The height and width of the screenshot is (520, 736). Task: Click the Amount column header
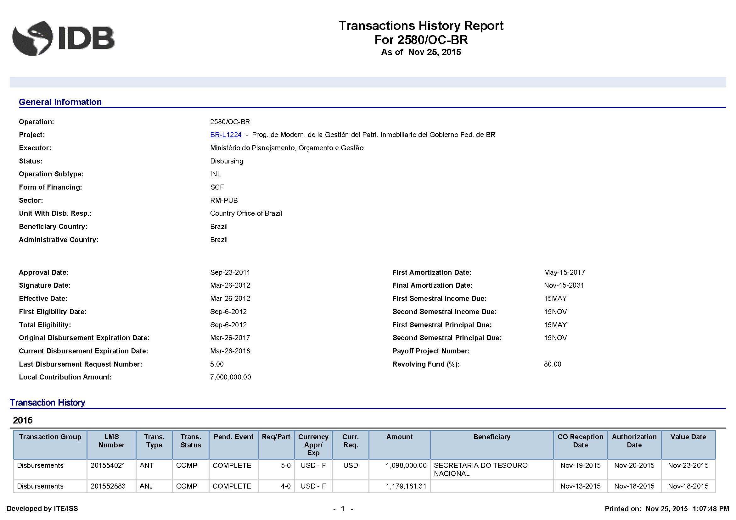click(x=399, y=437)
